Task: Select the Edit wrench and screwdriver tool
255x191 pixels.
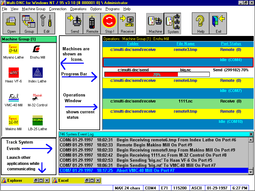Action: click(x=46, y=24)
